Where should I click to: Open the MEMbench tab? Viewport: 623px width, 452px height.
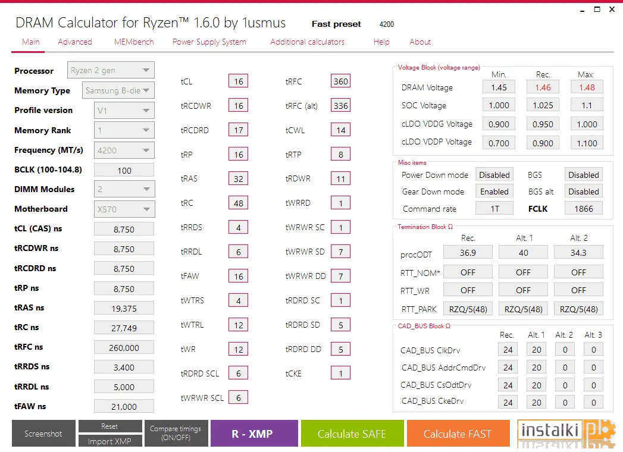pyautogui.click(x=134, y=42)
